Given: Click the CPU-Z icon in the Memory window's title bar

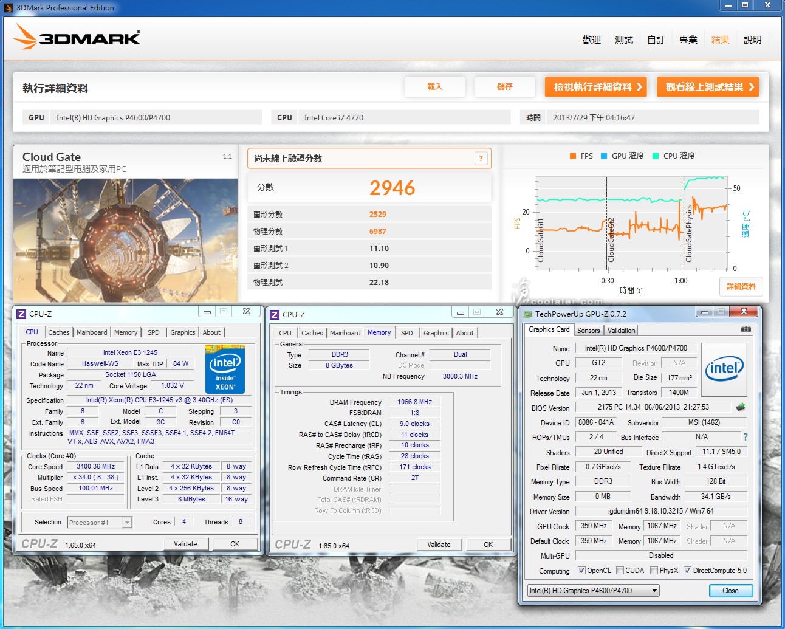Looking at the screenshot, I should pyautogui.click(x=275, y=314).
